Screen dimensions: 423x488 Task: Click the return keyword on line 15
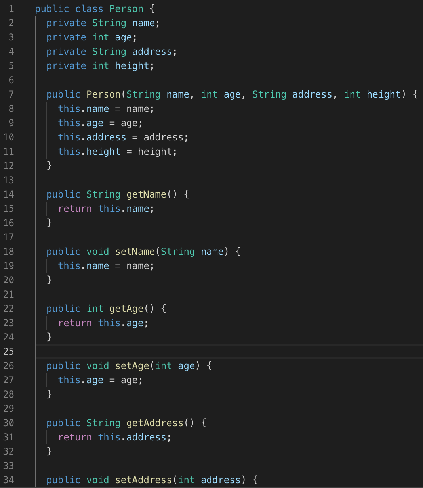(75, 208)
